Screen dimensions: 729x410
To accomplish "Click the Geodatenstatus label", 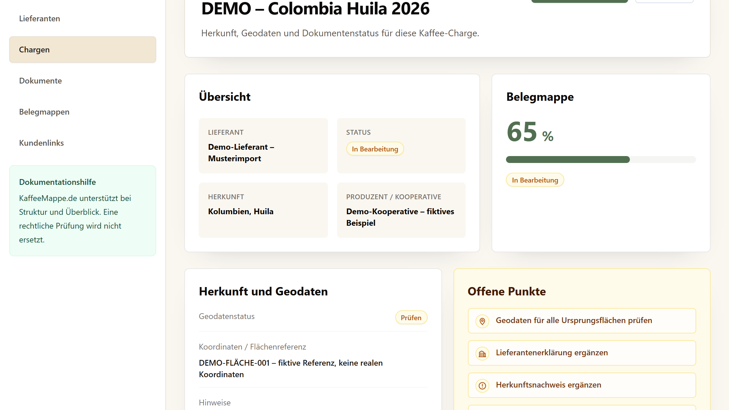I will click(227, 316).
